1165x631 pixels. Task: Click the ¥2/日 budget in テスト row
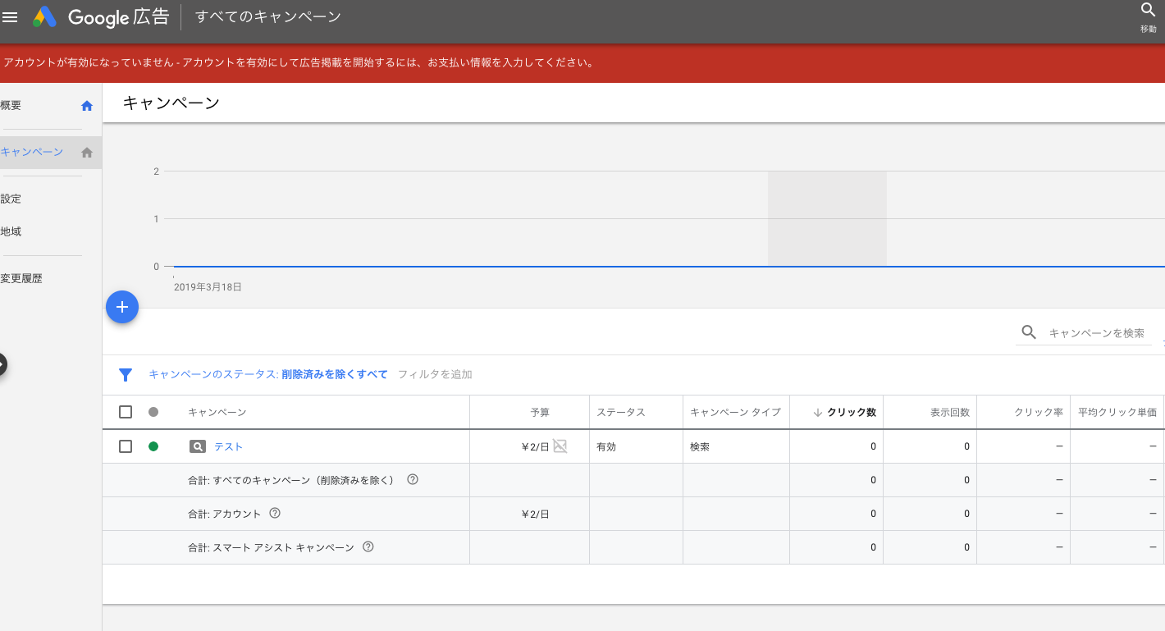click(535, 446)
